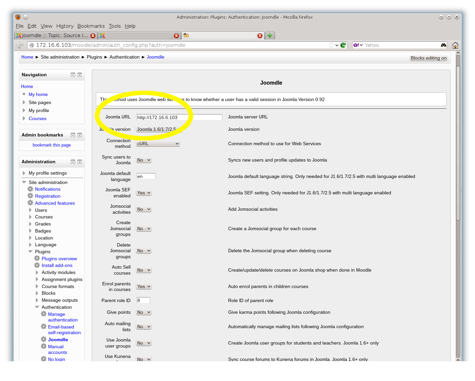Expand the Users tree in Site administration
475x381 pixels.
(30, 210)
